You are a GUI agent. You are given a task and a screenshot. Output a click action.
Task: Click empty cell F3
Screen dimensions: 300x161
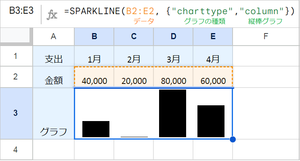tap(266, 113)
